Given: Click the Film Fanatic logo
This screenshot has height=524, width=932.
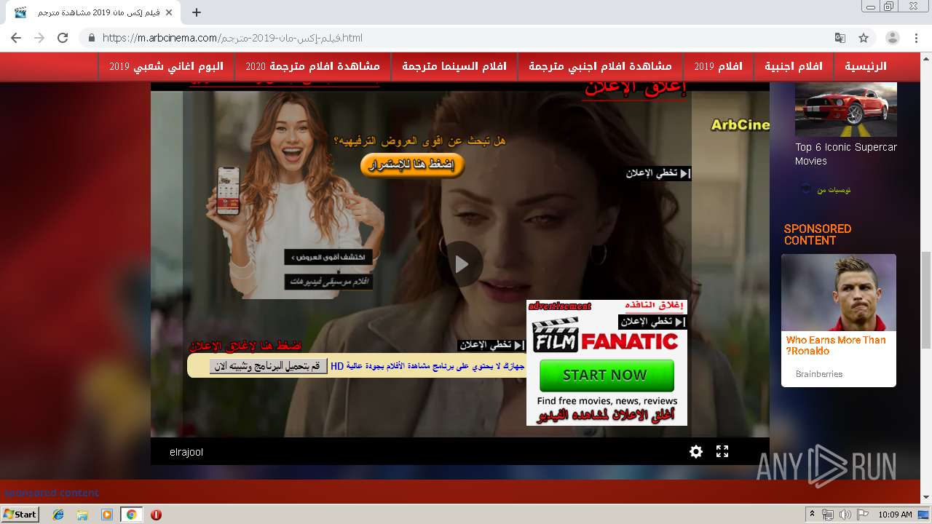Looking at the screenshot, I should point(606,337).
